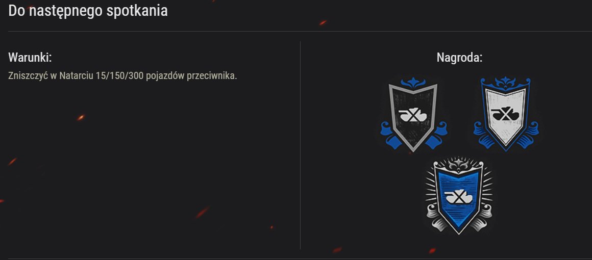Image resolution: width=592 pixels, height=260 pixels.
Task: Click the 'Warunki:' label
Action: 30,58
